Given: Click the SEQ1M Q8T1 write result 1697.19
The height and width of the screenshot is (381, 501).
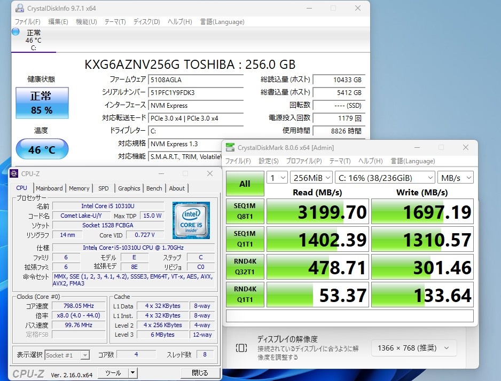Looking at the screenshot, I should pyautogui.click(x=422, y=211).
